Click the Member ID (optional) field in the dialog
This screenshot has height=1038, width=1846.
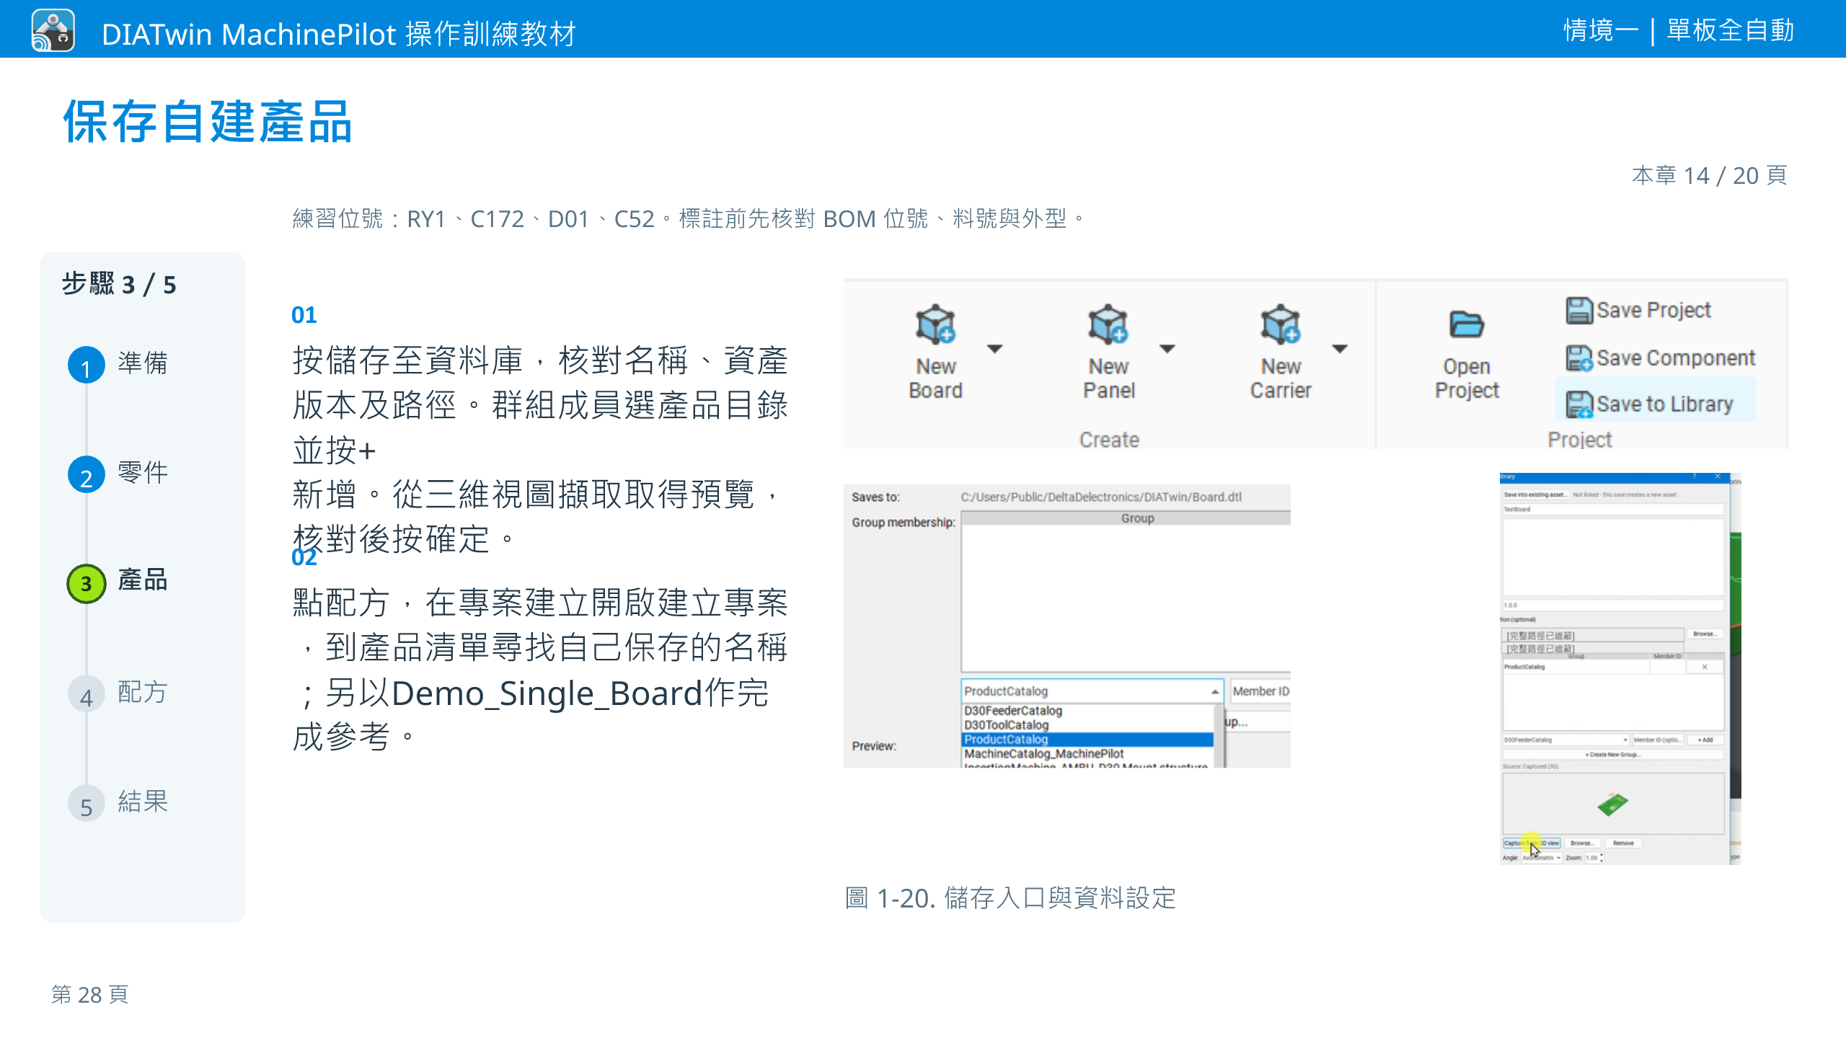coord(1658,740)
